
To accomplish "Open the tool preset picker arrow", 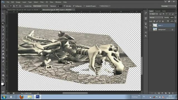I will [7, 6].
